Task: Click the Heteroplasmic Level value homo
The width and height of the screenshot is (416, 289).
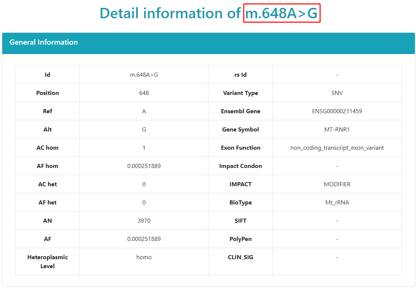Action: pyautogui.click(x=144, y=257)
